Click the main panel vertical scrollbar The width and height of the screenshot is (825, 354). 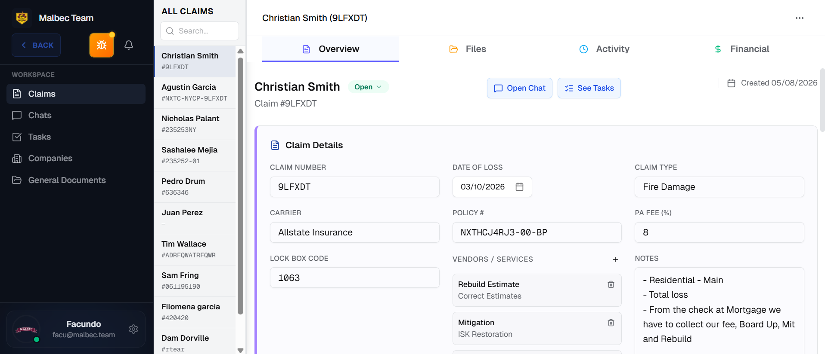[822, 100]
